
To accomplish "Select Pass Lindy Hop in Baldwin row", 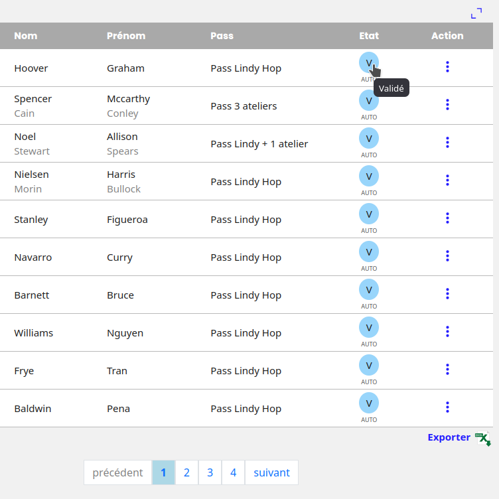I will [246, 409].
